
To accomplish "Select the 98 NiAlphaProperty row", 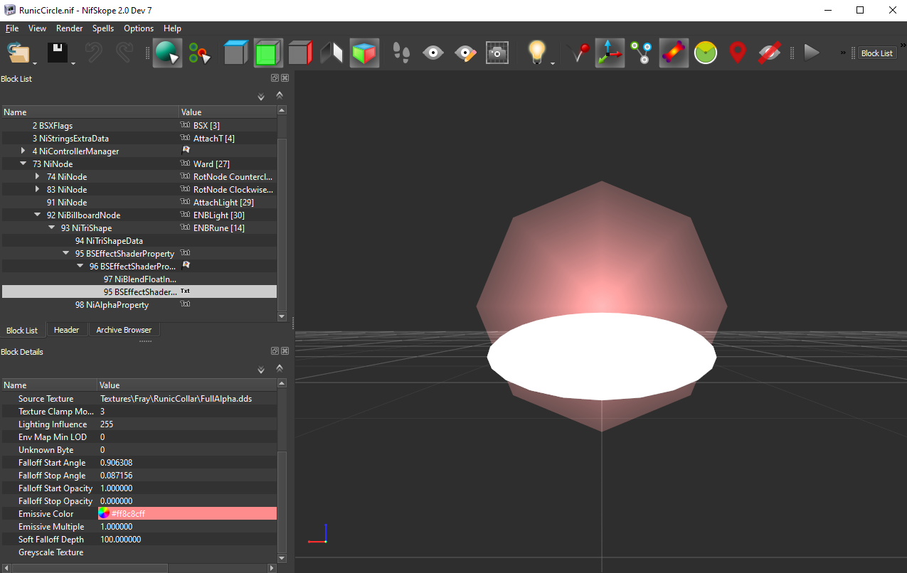I will click(x=112, y=305).
